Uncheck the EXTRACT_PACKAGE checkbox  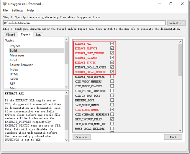click(112, 58)
